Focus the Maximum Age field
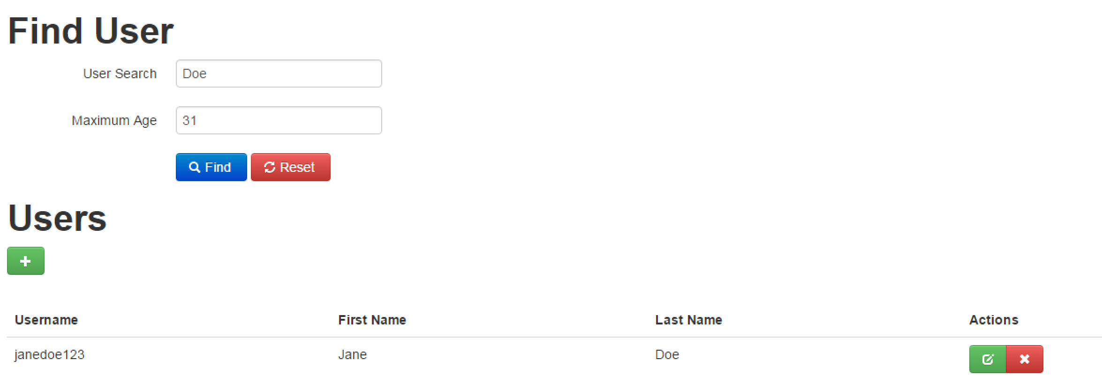The height and width of the screenshot is (390, 1102). click(x=279, y=120)
